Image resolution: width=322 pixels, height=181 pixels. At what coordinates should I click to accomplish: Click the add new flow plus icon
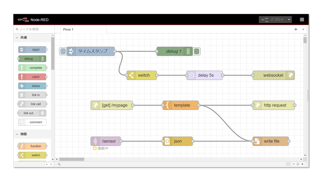[296, 29]
